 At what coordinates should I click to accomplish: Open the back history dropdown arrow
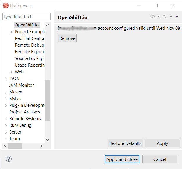[158, 17]
